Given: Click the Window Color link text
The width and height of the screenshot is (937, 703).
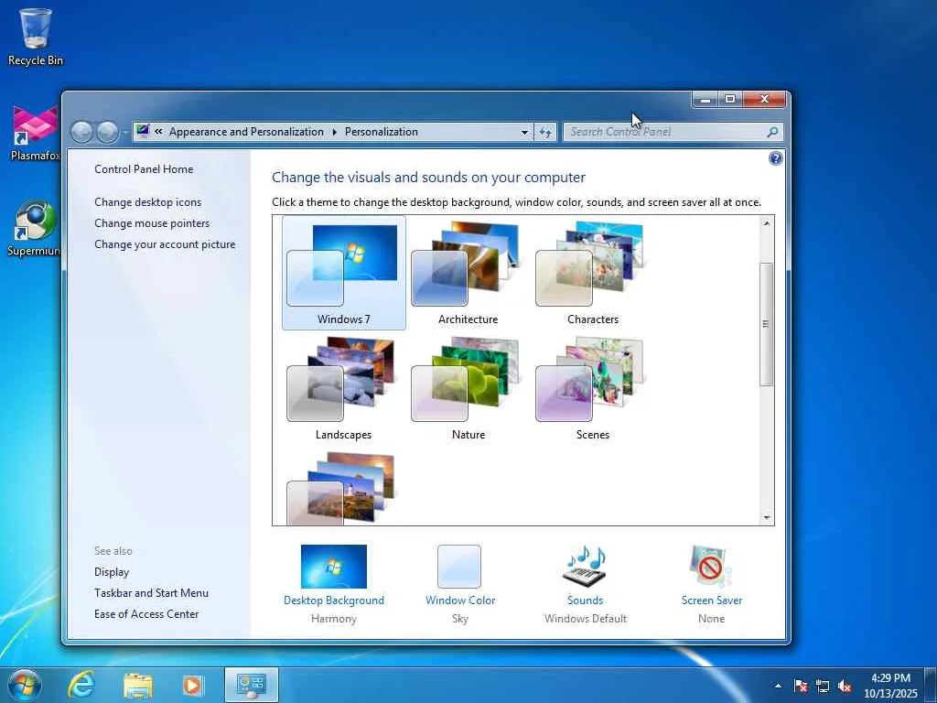Looking at the screenshot, I should [x=460, y=600].
